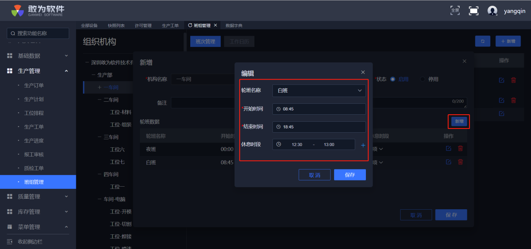Click the Ganwei Software logo
The width and height of the screenshot is (531, 249).
point(37,10)
